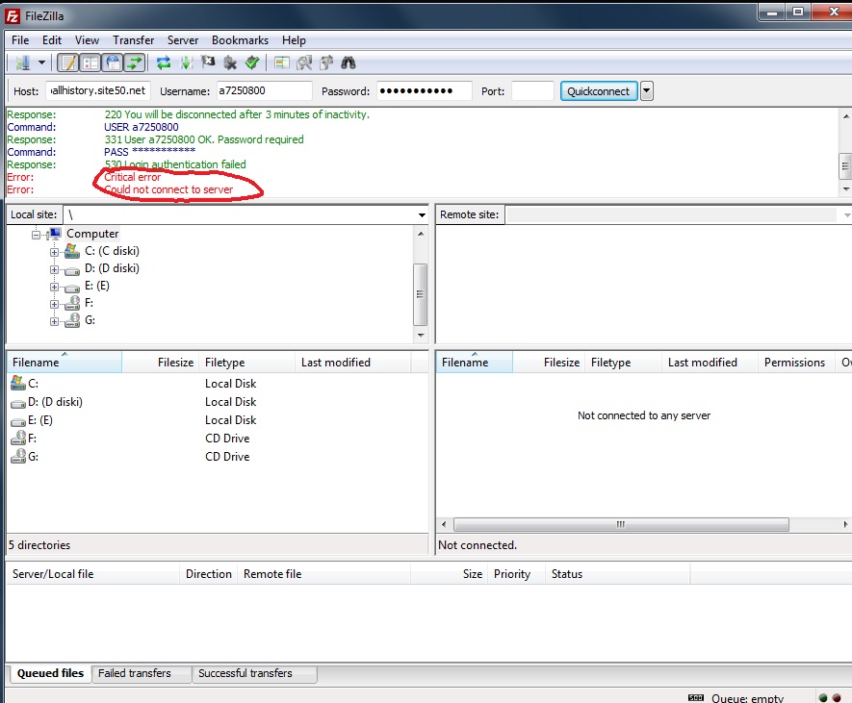Click the binoculars file search icon
Viewport: 852px width, 703px height.
(349, 63)
